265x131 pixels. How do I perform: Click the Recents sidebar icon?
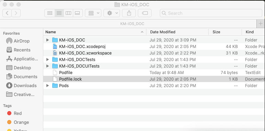9,50
